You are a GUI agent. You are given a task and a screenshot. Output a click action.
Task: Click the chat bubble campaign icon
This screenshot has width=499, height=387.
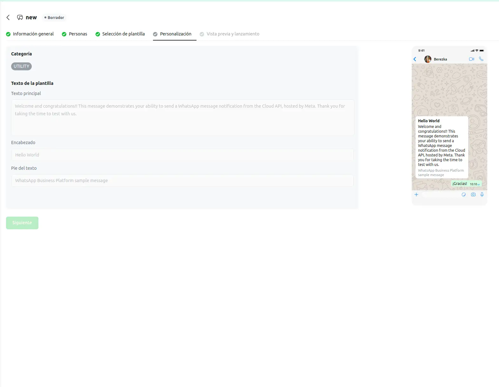pyautogui.click(x=20, y=17)
